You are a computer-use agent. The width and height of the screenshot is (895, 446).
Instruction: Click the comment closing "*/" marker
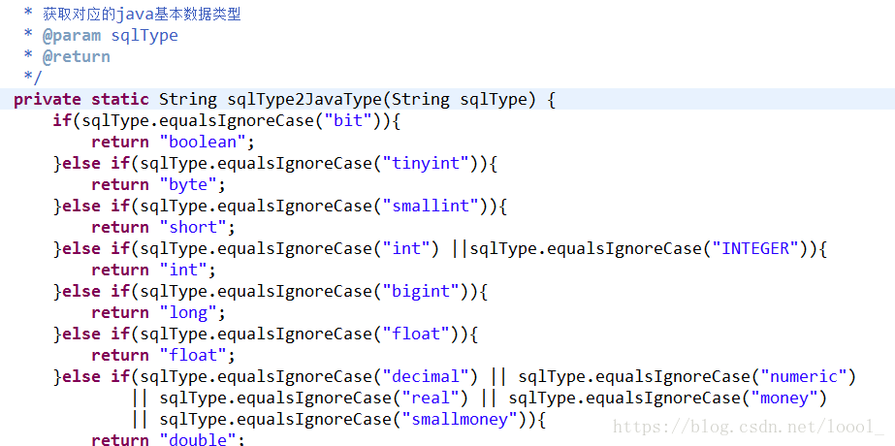coord(33,78)
